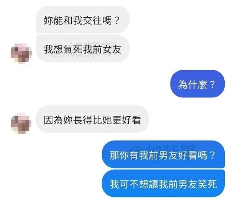Screen dimensions: 230x201
Task: Click the question mark in 為什麼？
Action: point(212,84)
